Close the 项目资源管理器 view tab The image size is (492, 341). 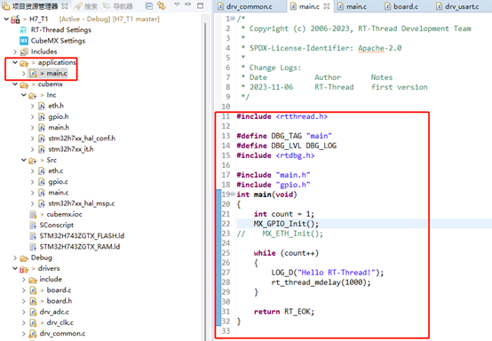pos(65,6)
